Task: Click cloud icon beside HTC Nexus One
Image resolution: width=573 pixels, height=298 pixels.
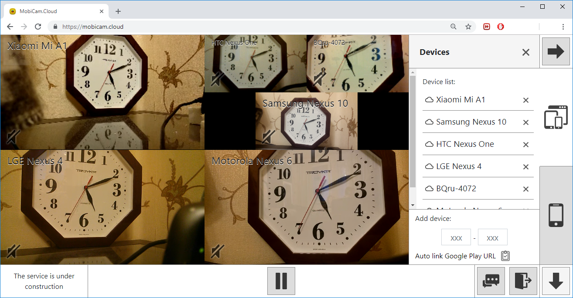Action: [x=429, y=144]
